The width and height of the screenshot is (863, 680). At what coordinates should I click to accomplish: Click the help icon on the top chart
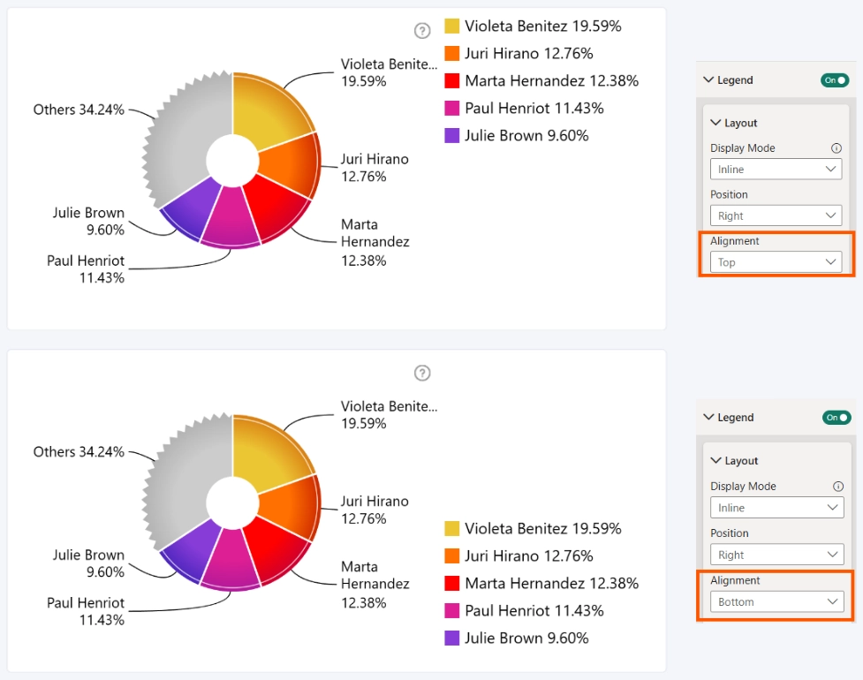pos(422,31)
